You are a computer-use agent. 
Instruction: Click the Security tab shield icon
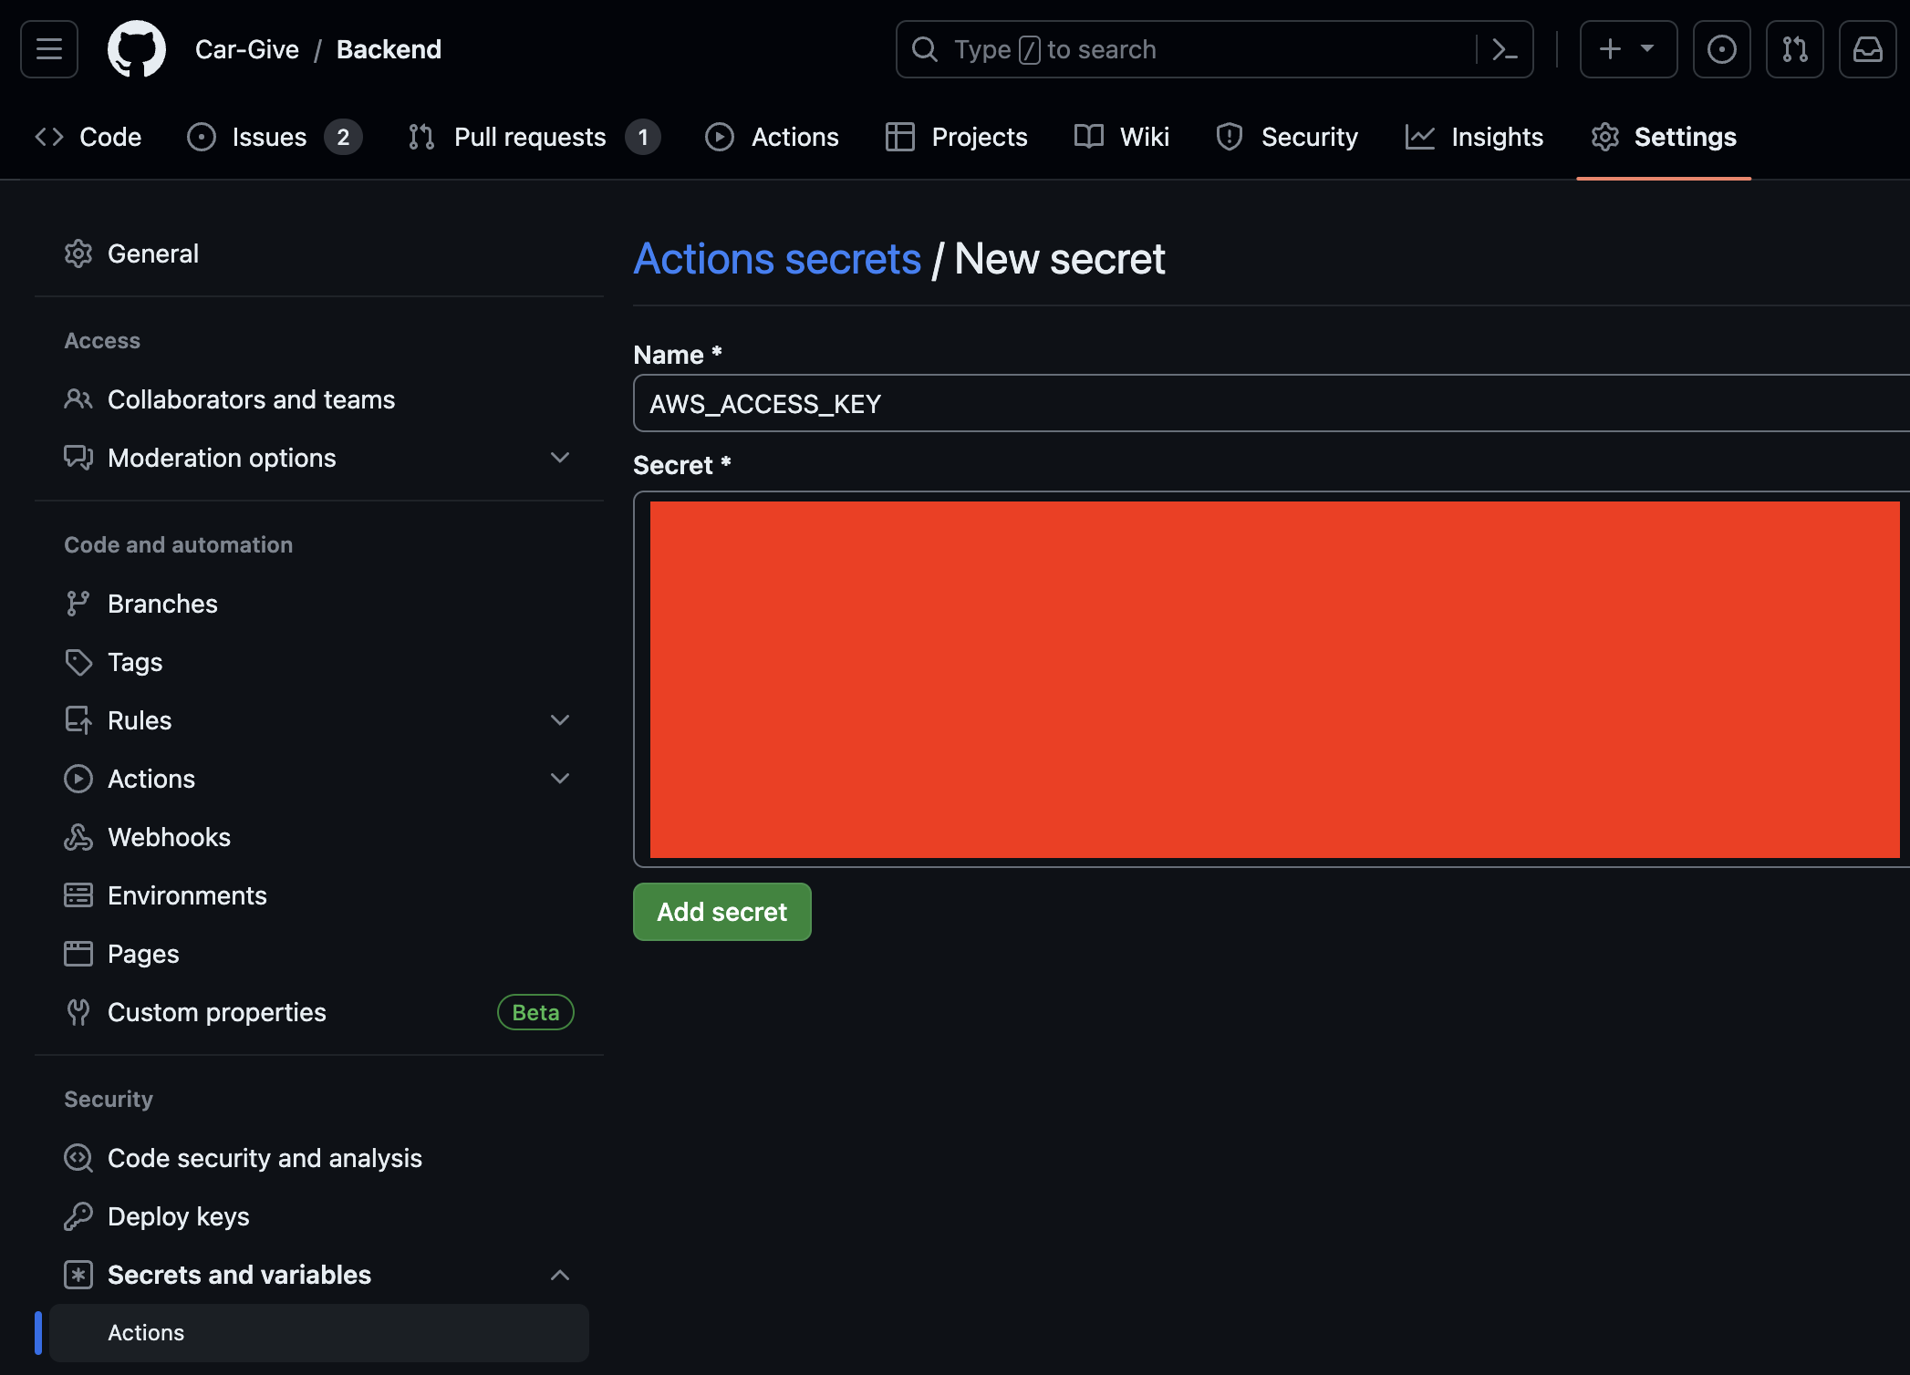(1230, 137)
